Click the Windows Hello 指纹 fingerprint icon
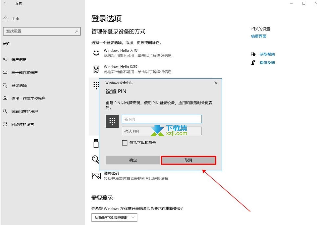The image size is (317, 225). (x=96, y=69)
